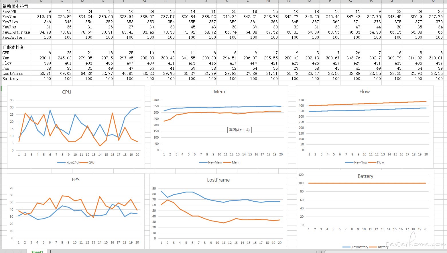
Task: Select the NewMem row label cell
Action: coord(17,16)
